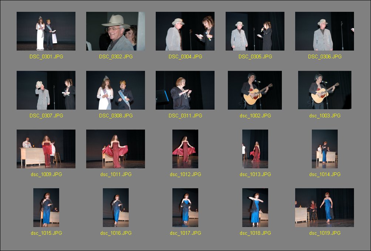The image size is (371, 251).
Task: Select the dsc_1019.JPG thumbnail image
Action: click(x=324, y=207)
